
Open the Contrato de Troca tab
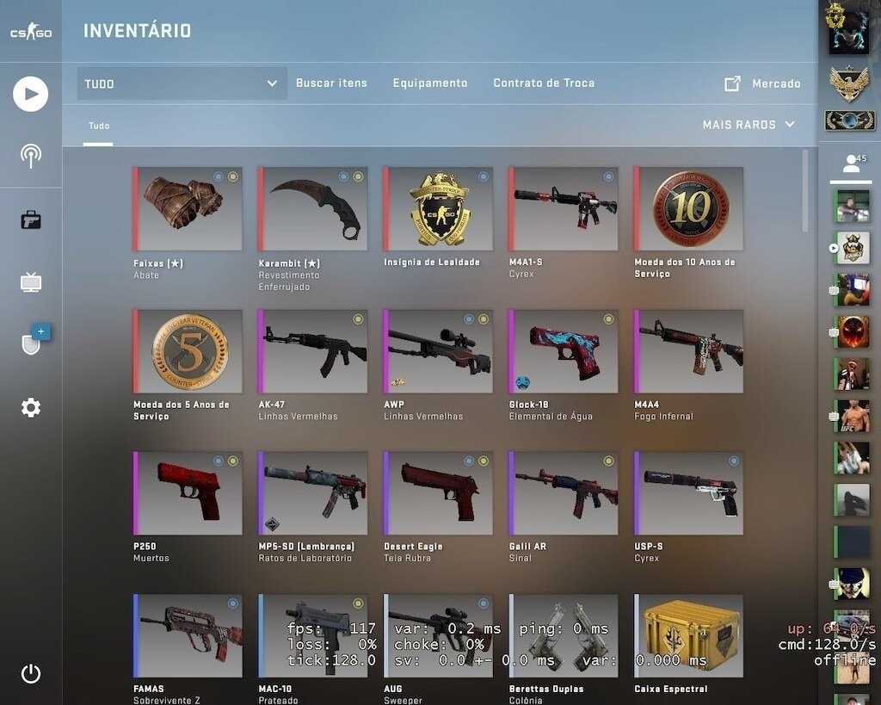point(544,83)
